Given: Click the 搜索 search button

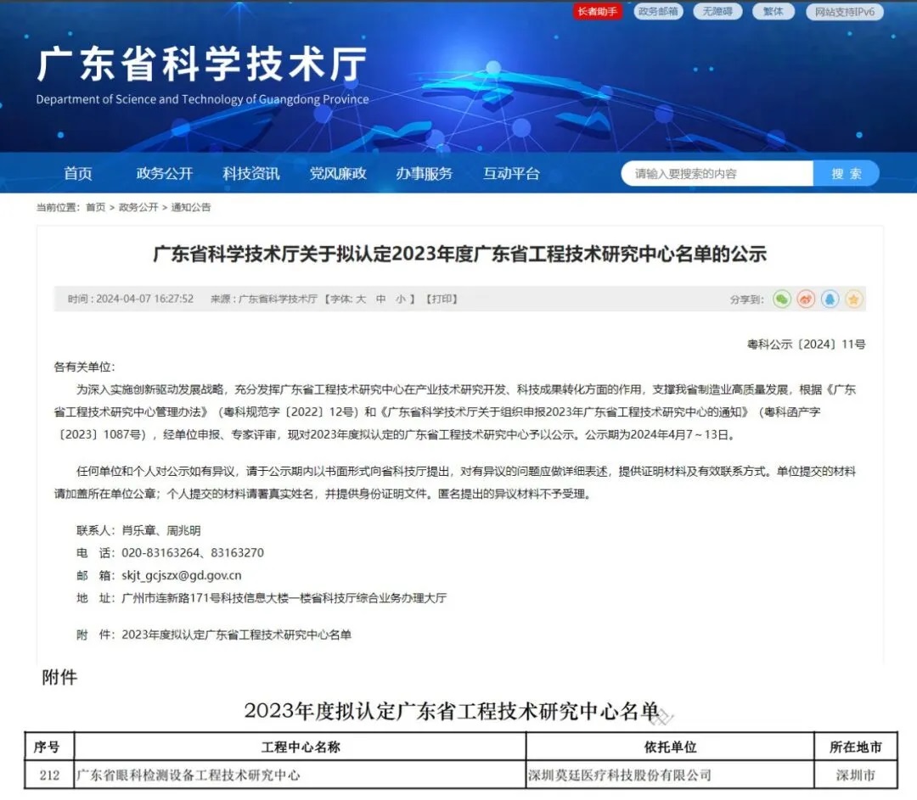Looking at the screenshot, I should pyautogui.click(x=847, y=174).
